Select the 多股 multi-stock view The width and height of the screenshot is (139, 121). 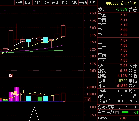pos(37,3)
